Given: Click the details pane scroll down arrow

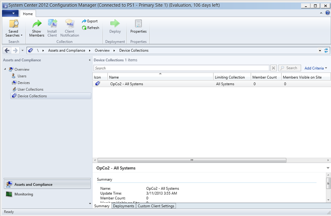Looking at the screenshot, I should point(328,200).
